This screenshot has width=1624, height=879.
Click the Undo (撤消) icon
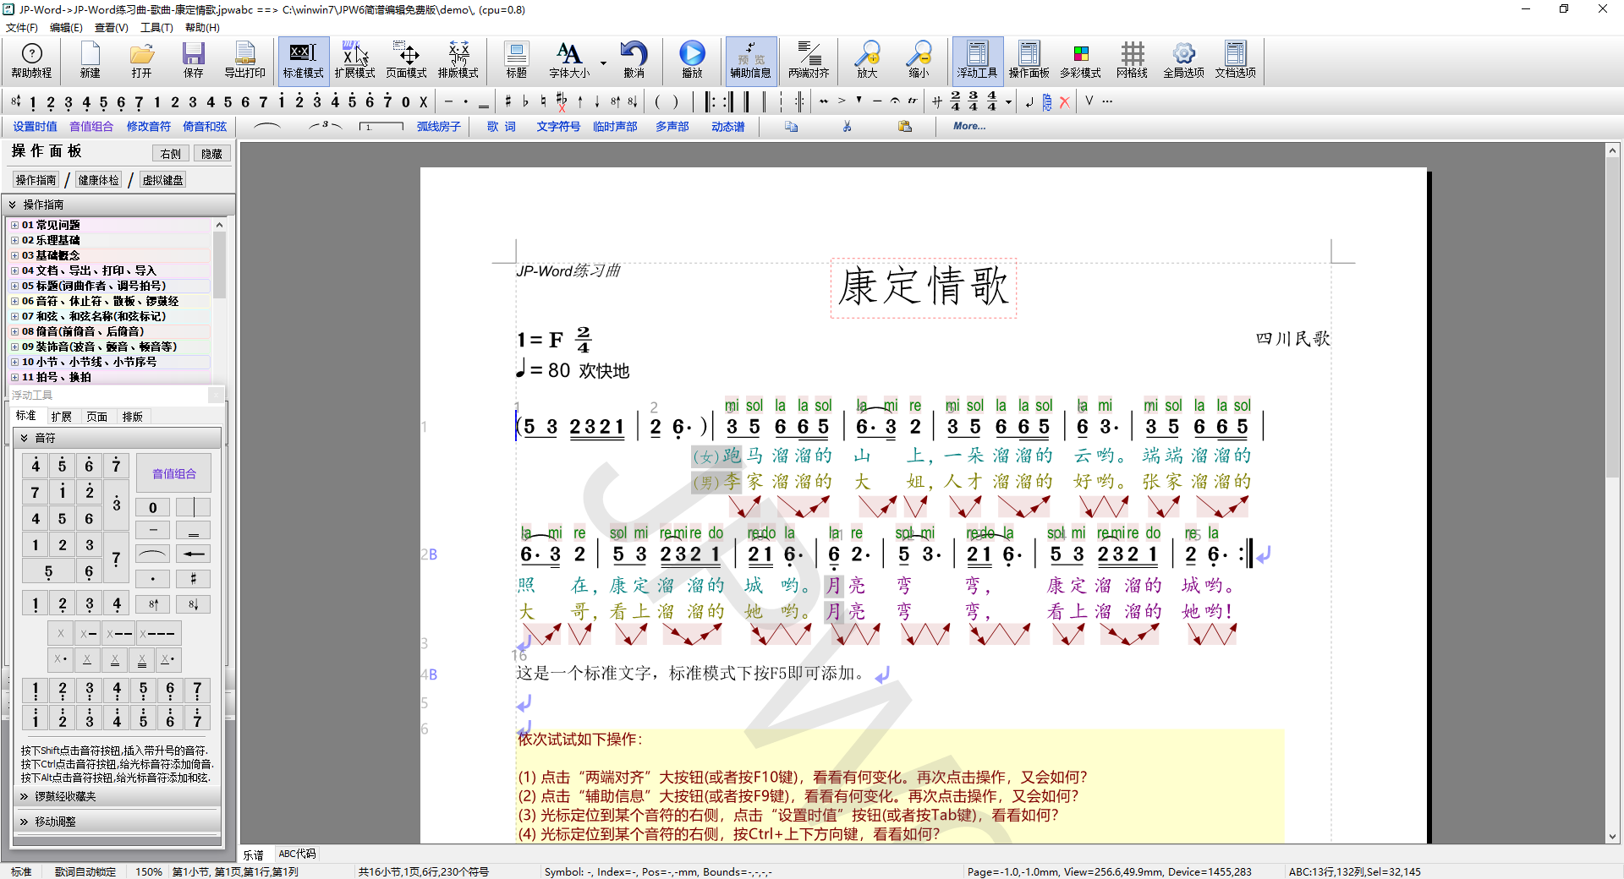[x=634, y=59]
